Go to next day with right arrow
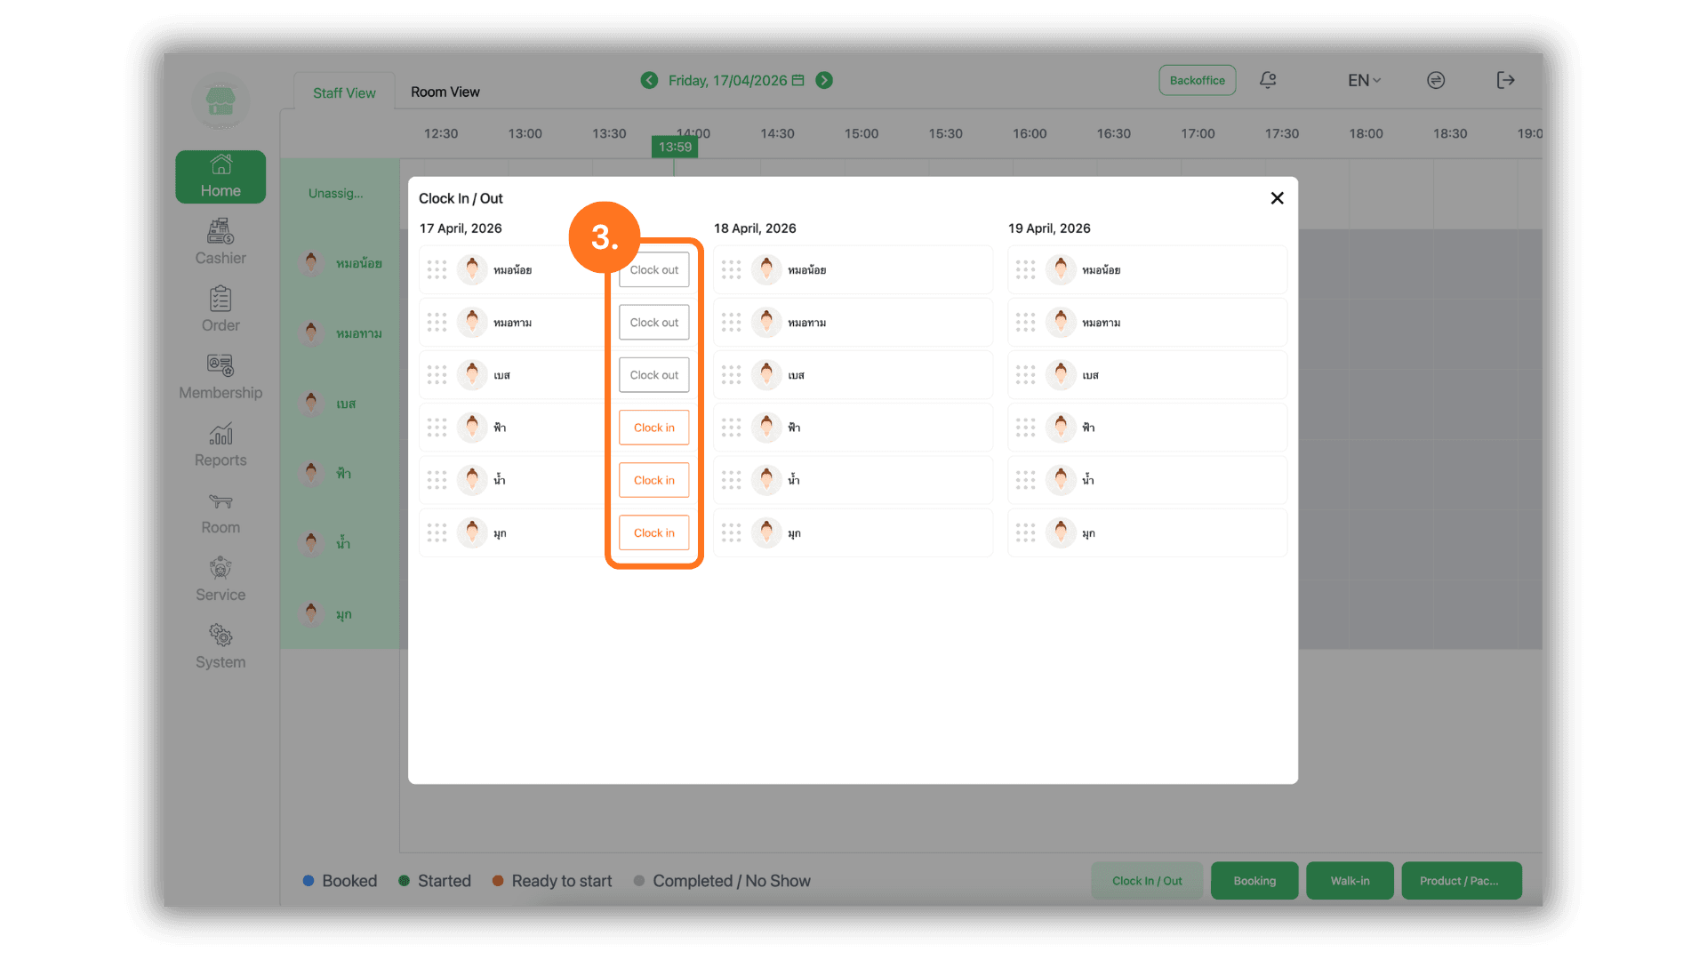The image size is (1707, 960). point(824,80)
